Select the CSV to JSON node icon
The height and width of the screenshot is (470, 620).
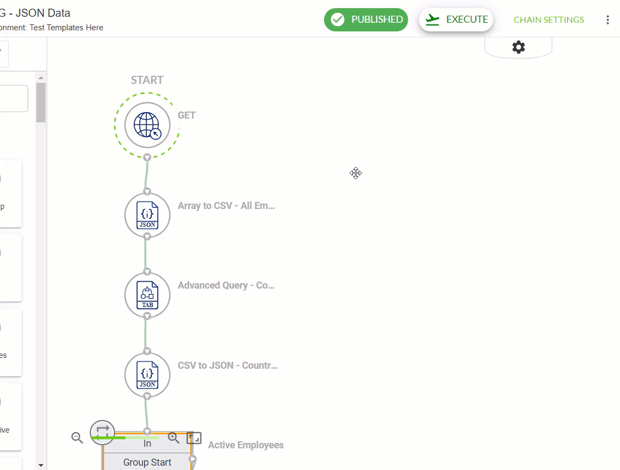(147, 375)
